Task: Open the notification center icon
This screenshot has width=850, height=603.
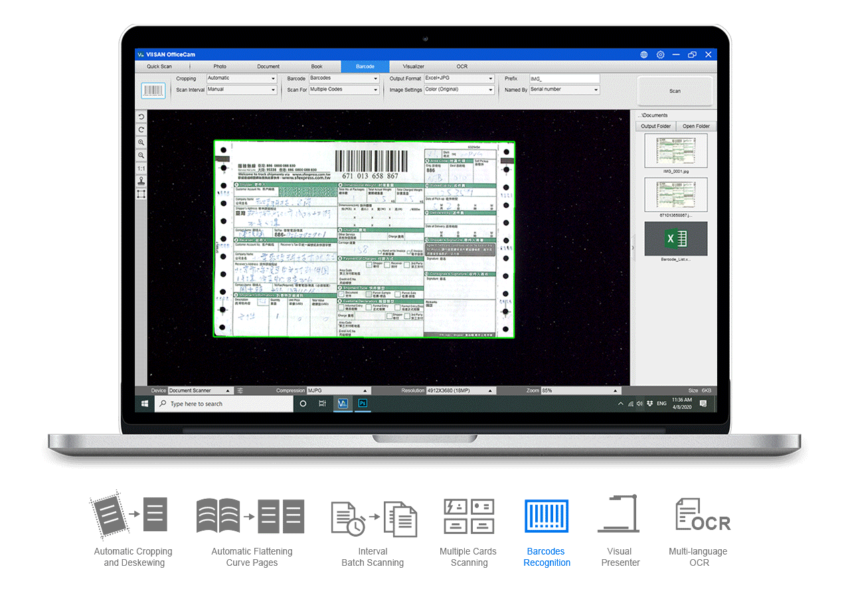Action: pos(703,403)
